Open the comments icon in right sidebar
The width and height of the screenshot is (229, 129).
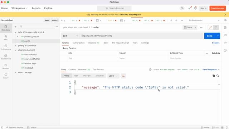click(x=225, y=35)
